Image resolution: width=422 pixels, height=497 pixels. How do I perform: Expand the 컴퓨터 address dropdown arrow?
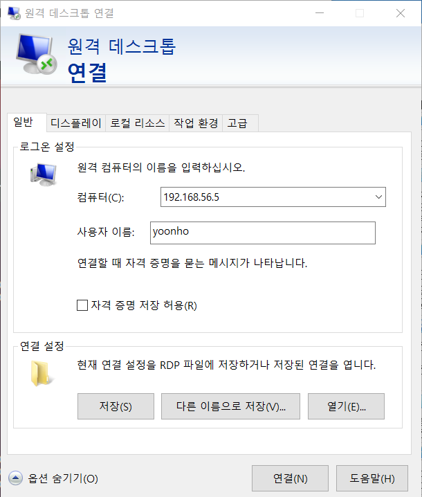378,197
